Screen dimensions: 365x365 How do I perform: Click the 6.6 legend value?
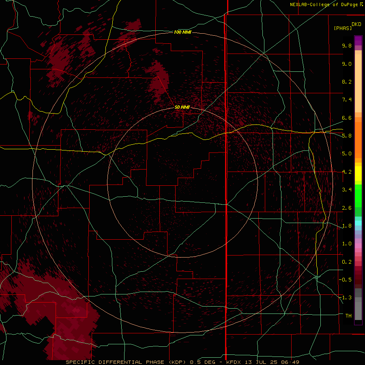347,118
